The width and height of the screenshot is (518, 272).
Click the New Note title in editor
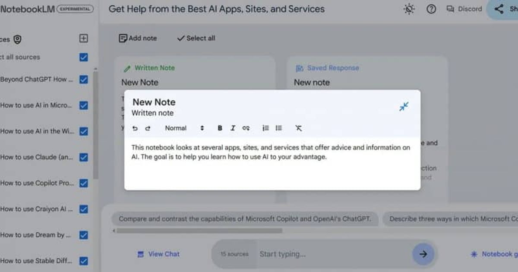(x=154, y=102)
